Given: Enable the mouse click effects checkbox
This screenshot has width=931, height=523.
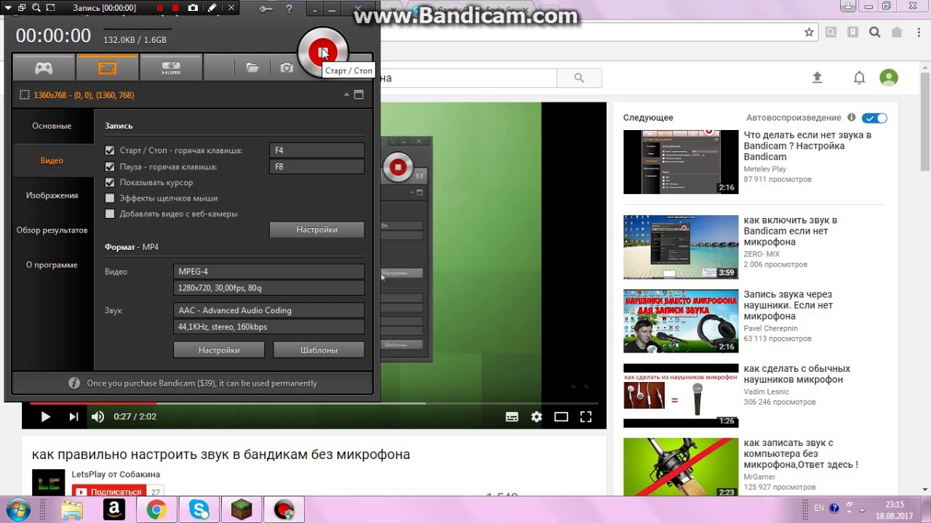Looking at the screenshot, I should click(110, 198).
